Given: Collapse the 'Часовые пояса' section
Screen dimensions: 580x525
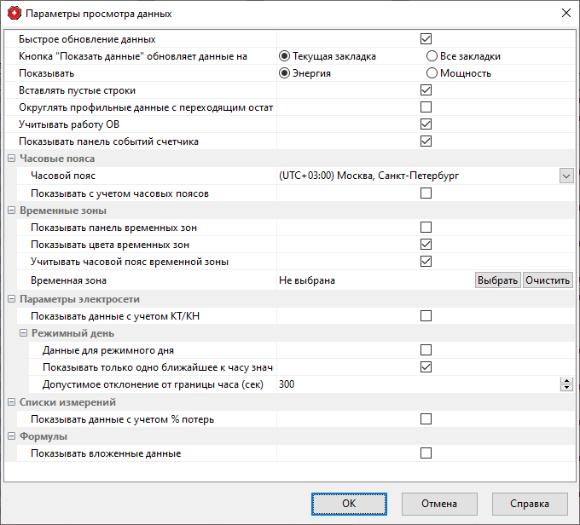Looking at the screenshot, I should pos(11,159).
